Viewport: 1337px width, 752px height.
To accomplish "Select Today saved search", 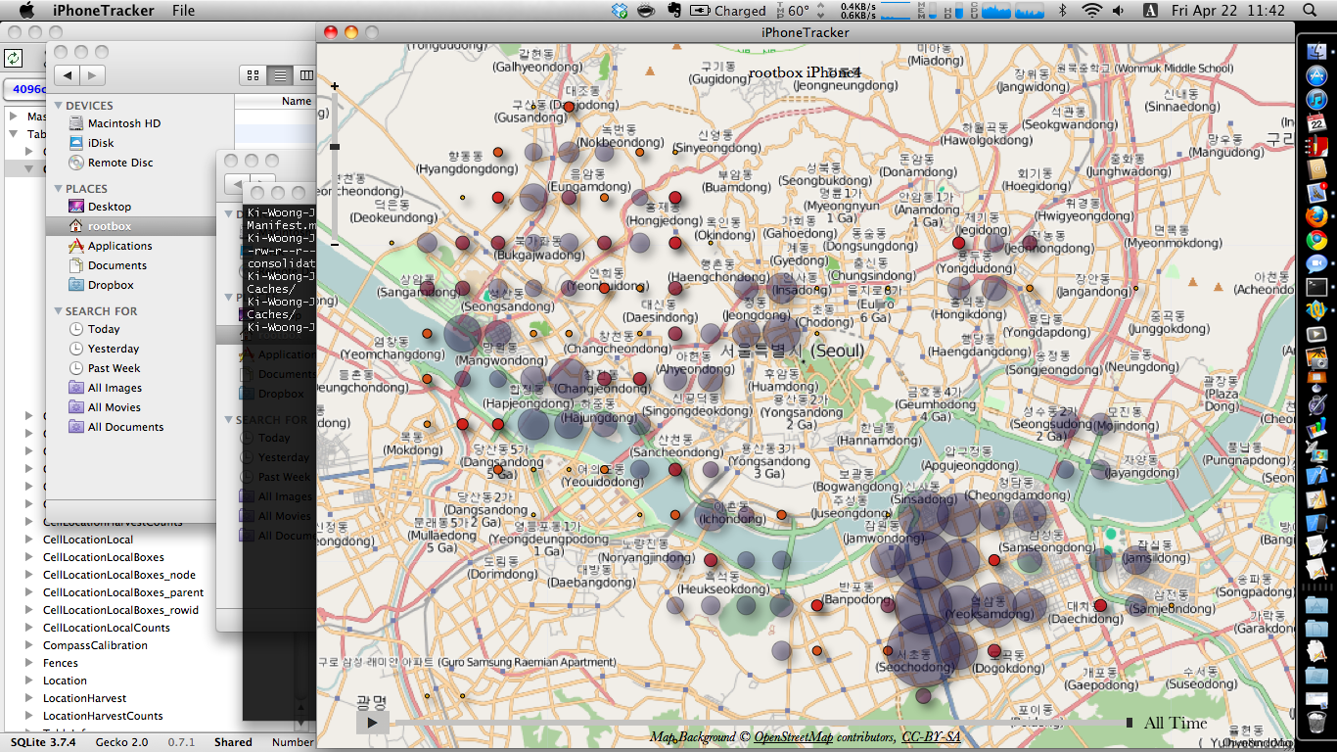I will tap(94, 329).
